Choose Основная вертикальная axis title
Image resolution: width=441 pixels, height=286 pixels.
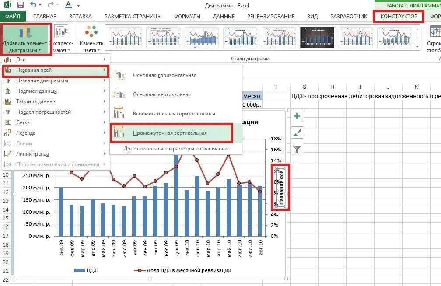click(176, 94)
